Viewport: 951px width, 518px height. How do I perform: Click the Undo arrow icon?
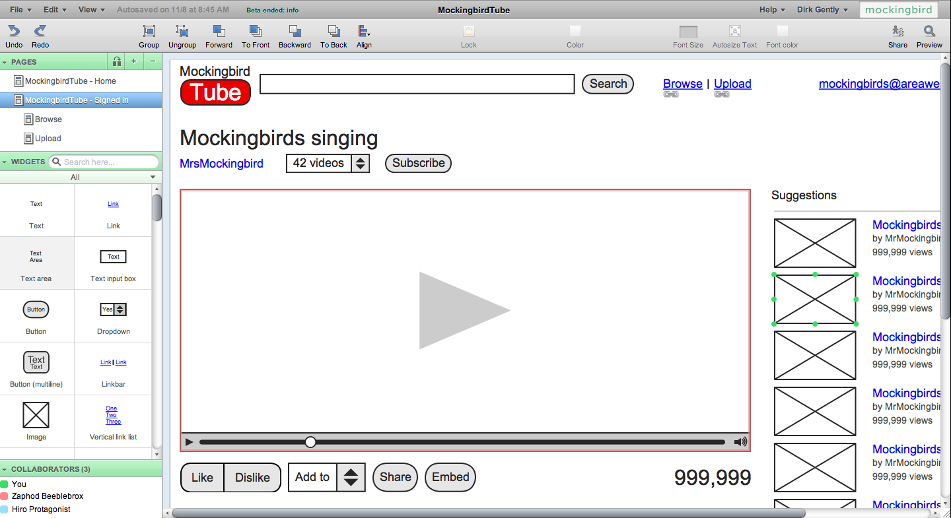click(x=14, y=31)
